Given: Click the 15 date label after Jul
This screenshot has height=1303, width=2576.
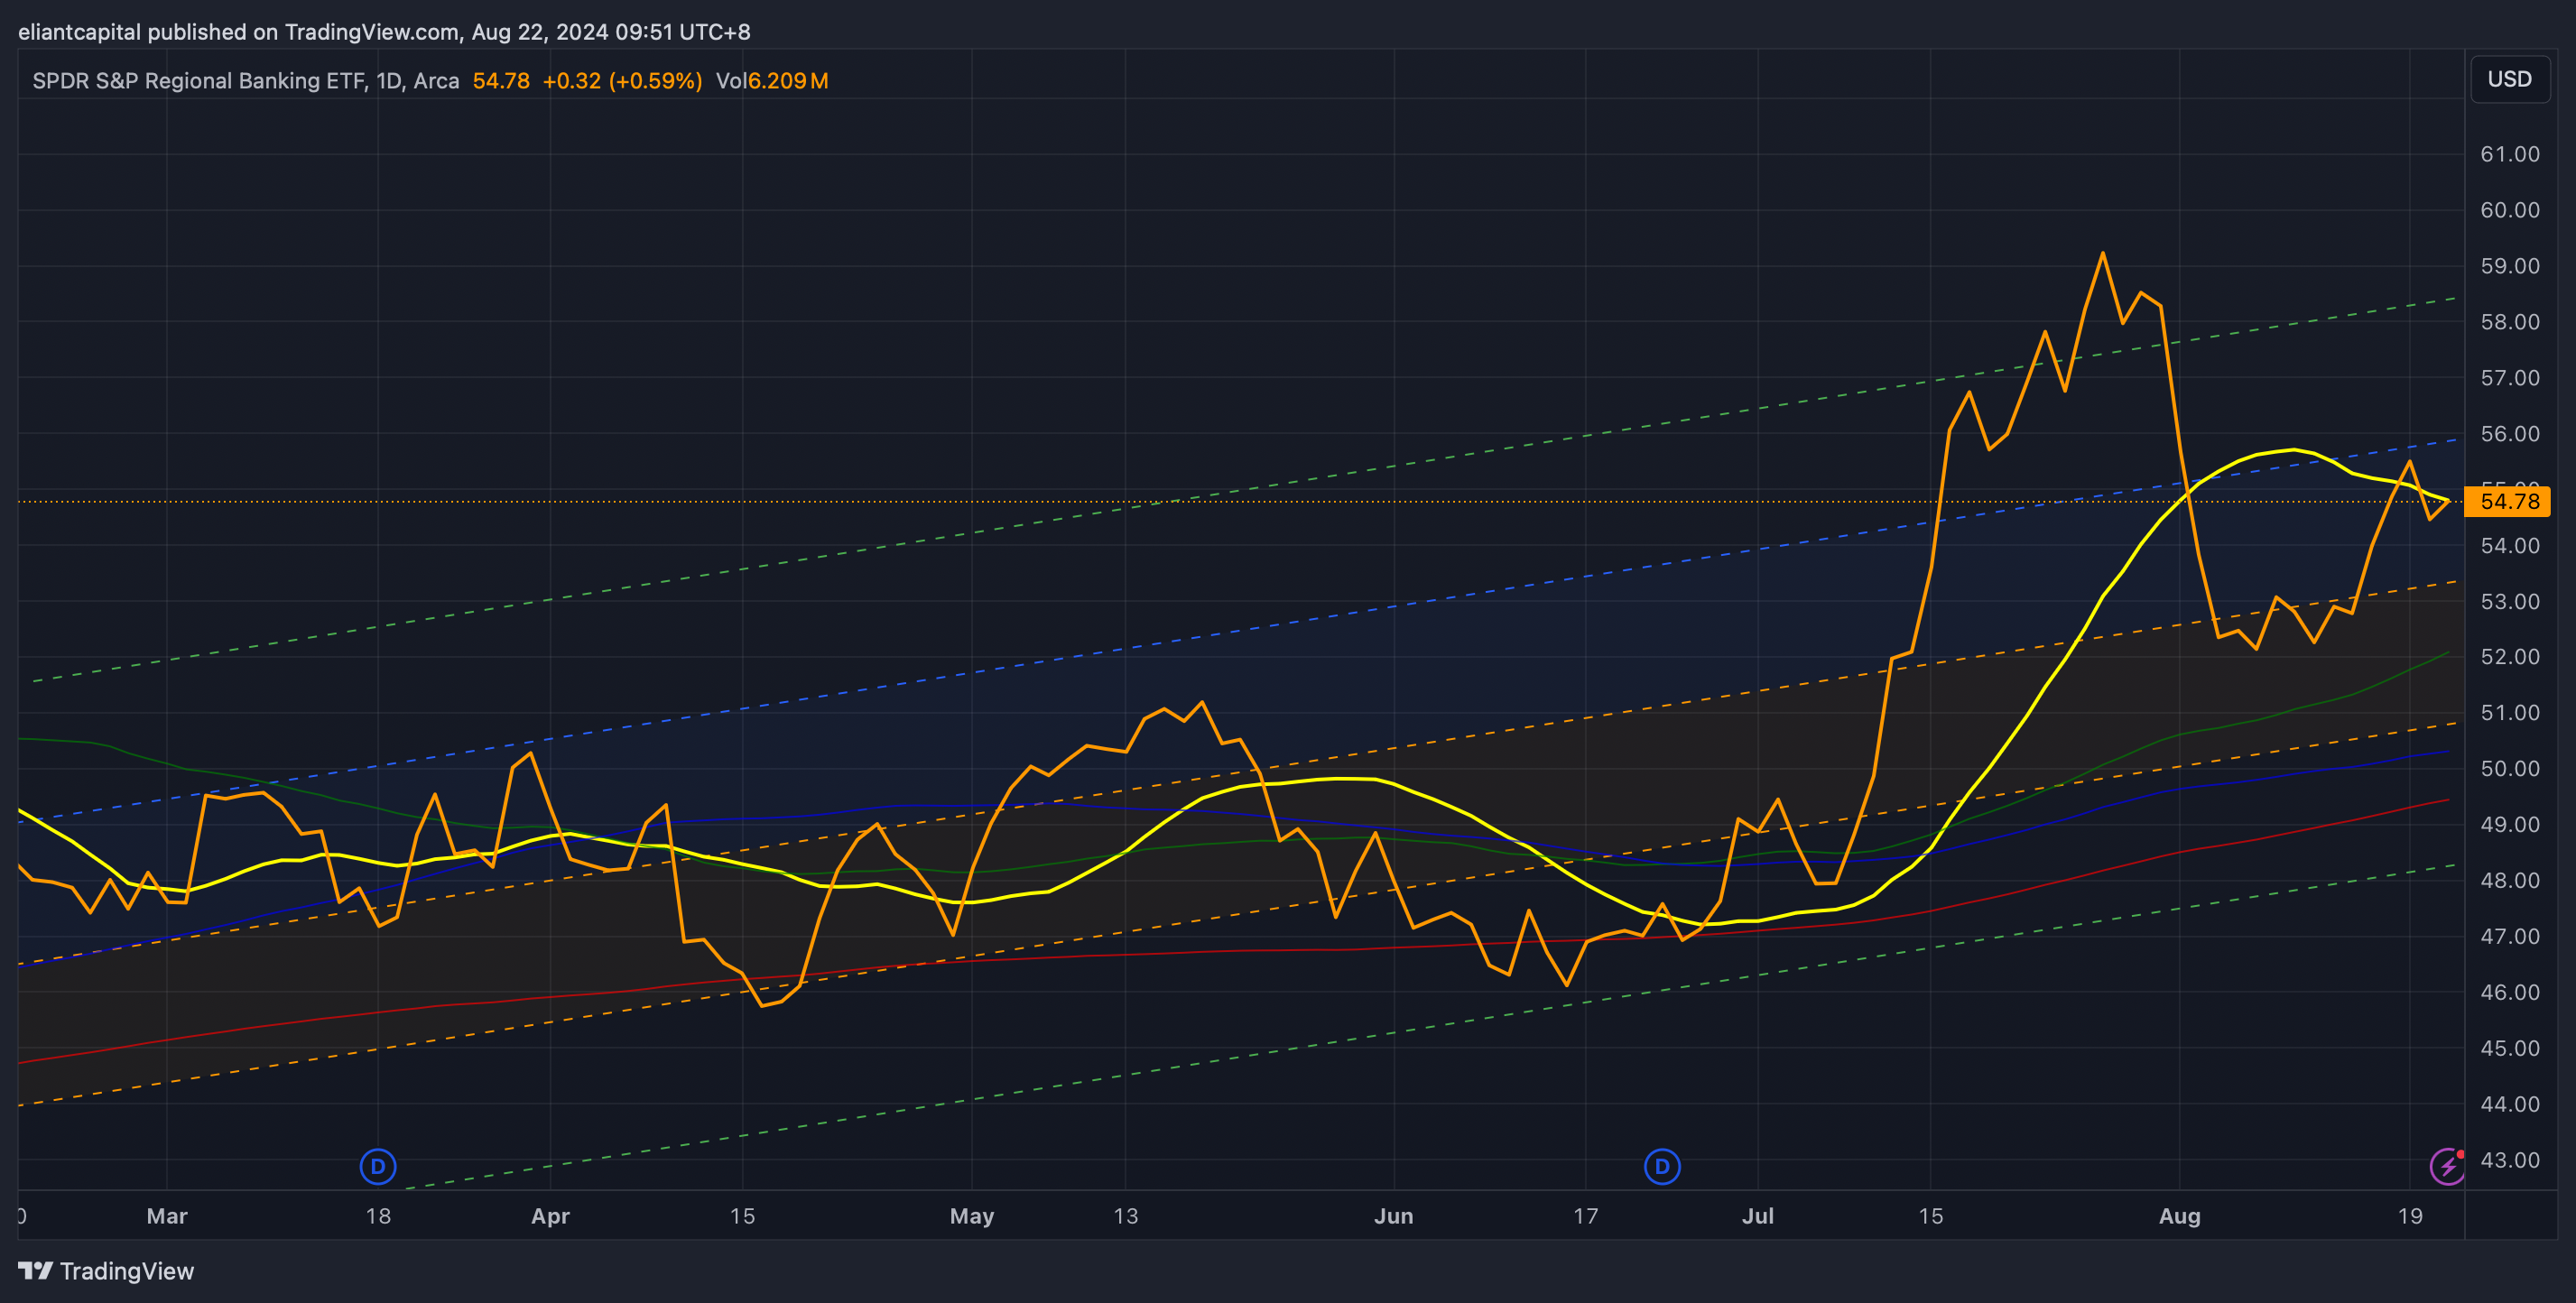Looking at the screenshot, I should click(x=1931, y=1216).
